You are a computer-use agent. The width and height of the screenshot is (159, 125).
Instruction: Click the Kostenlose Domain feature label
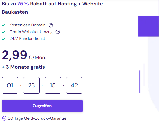tap(27, 25)
